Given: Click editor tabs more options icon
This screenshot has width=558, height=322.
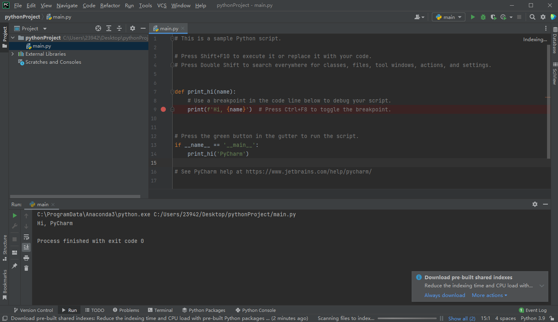Looking at the screenshot, I should (546, 28).
